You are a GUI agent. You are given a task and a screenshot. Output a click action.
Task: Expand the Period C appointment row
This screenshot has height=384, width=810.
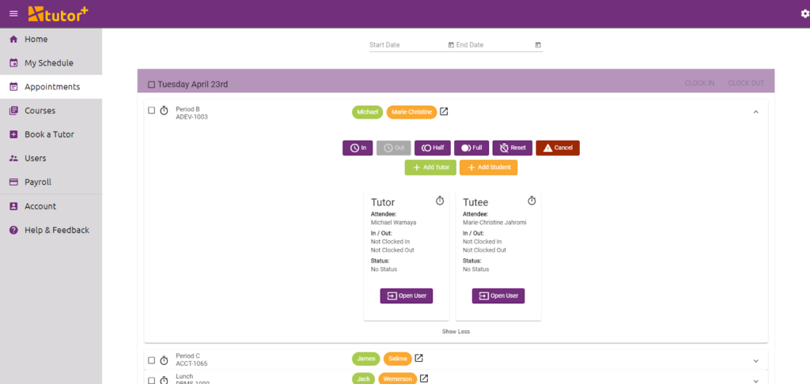click(x=755, y=360)
